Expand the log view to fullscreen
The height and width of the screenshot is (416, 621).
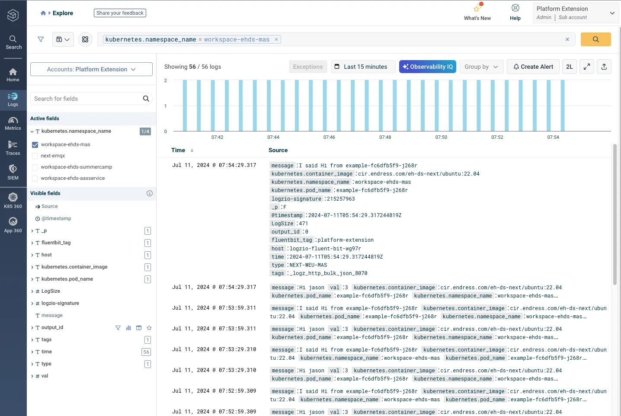tap(587, 67)
